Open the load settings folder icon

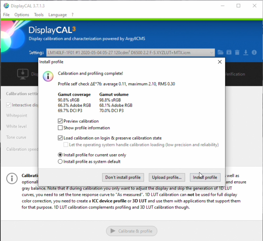point(221,53)
